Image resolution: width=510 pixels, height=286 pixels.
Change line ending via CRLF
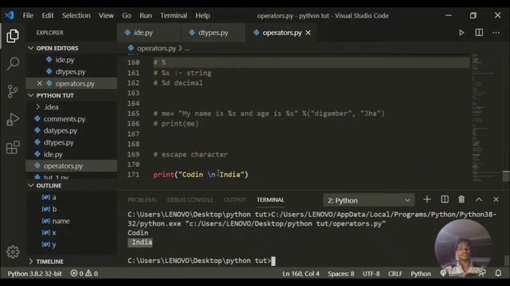(x=395, y=273)
